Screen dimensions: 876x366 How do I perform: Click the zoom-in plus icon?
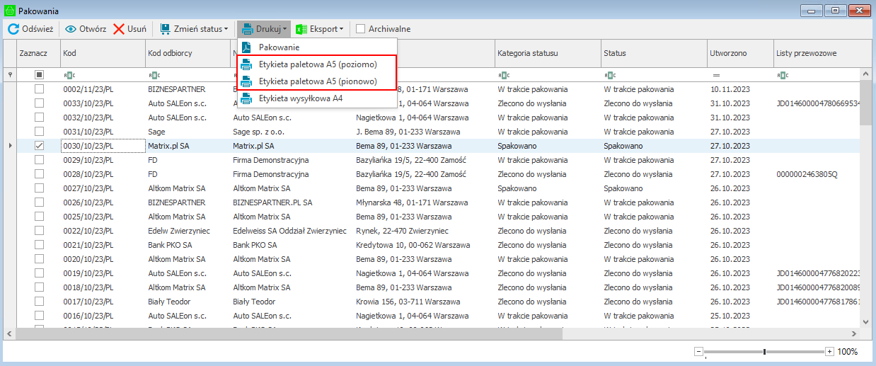(x=829, y=352)
